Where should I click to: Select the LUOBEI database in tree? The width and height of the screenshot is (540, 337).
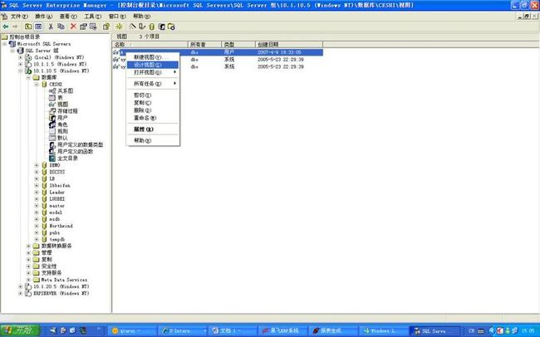click(56, 199)
